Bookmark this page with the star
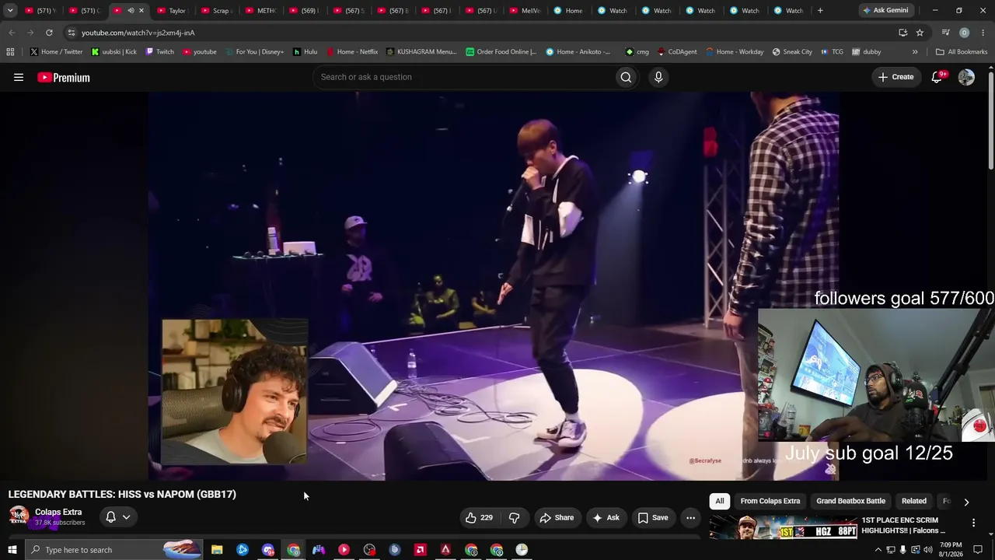 click(920, 33)
